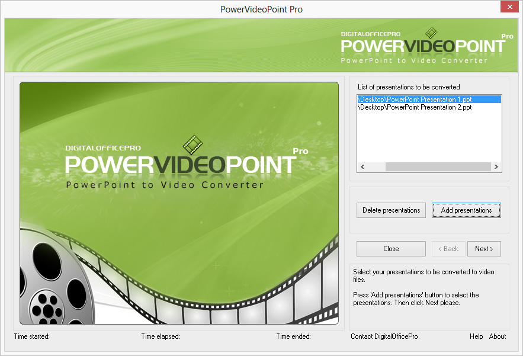The height and width of the screenshot is (356, 523).
Task: Close the PowerVideoPoint Pro window
Action: click(x=509, y=7)
